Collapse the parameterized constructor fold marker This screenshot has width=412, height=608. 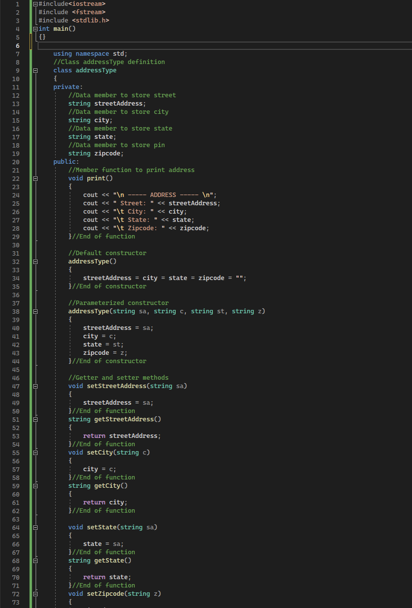point(34,311)
